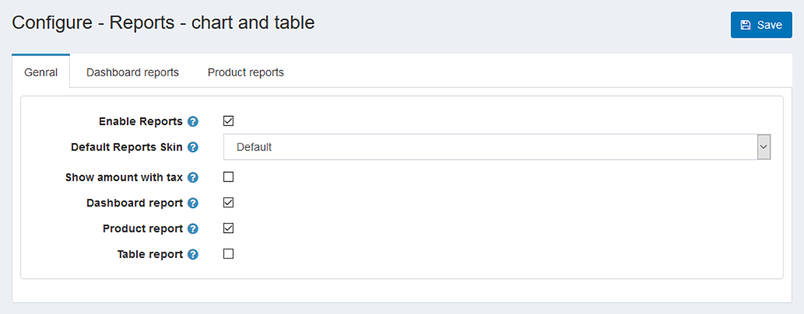This screenshot has height=314, width=804.
Task: Select the Genral tab
Action: [41, 72]
